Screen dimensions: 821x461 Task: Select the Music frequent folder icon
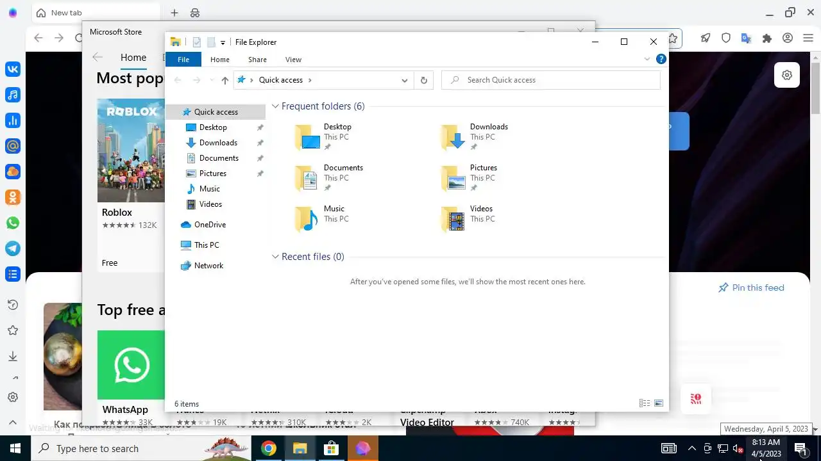tap(307, 219)
